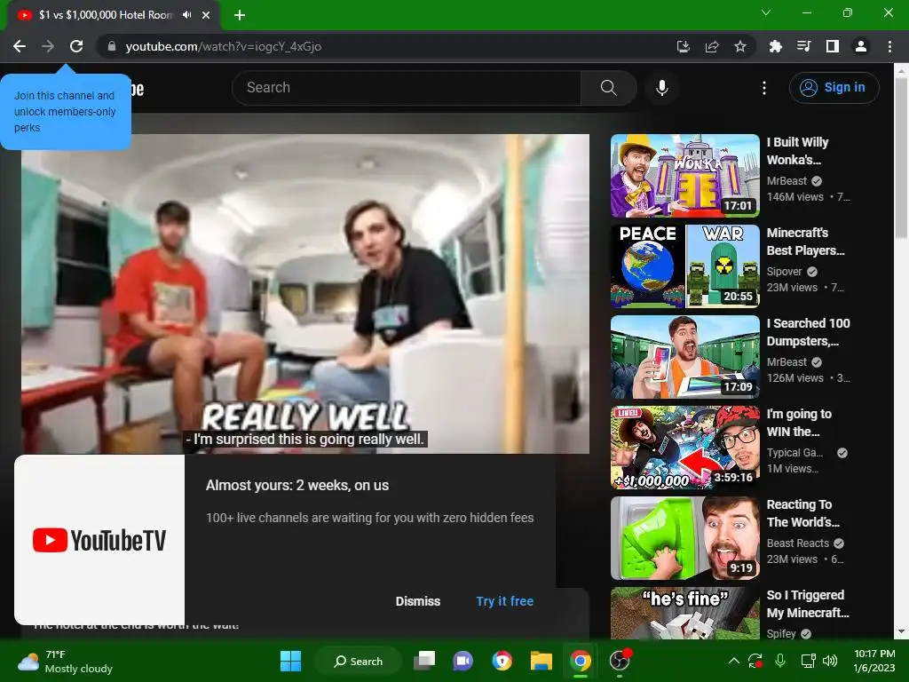Click I Searched 100 Dumpsters title link

(808, 332)
